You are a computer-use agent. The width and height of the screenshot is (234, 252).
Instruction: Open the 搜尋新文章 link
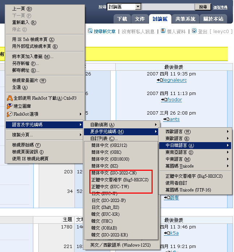pyautogui.click(x=105, y=32)
